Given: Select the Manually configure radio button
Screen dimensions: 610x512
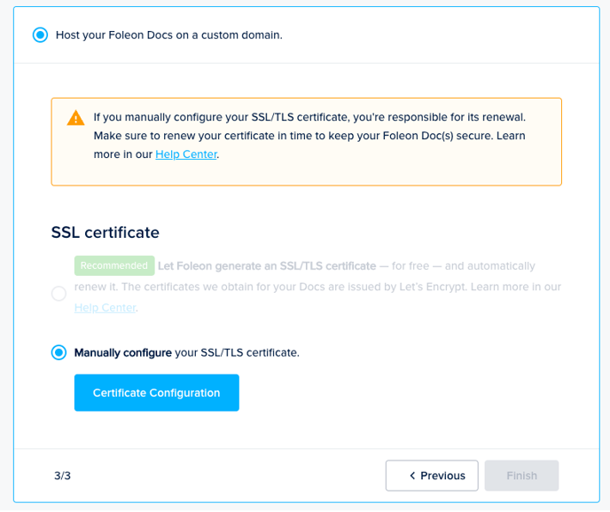Looking at the screenshot, I should pyautogui.click(x=59, y=352).
